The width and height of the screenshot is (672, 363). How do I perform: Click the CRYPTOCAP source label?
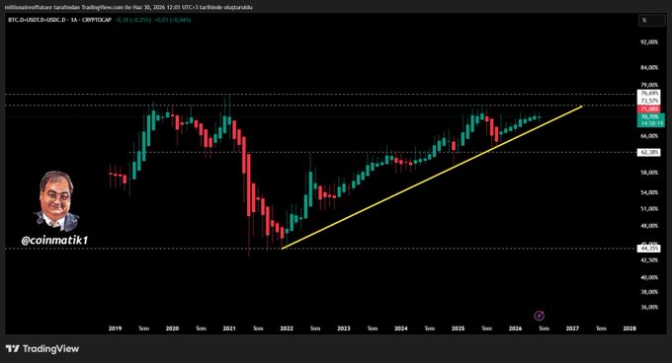97,20
